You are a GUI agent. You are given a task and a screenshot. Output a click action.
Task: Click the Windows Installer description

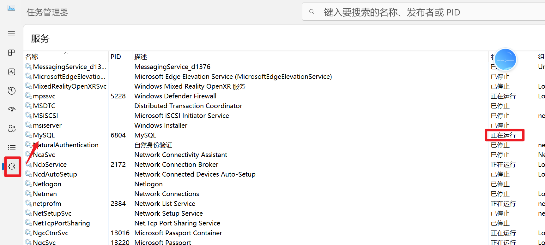[x=160, y=125]
